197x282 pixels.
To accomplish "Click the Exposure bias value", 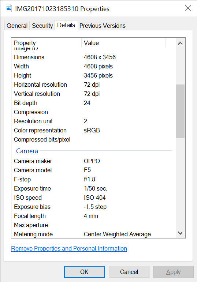I will point(95,207).
